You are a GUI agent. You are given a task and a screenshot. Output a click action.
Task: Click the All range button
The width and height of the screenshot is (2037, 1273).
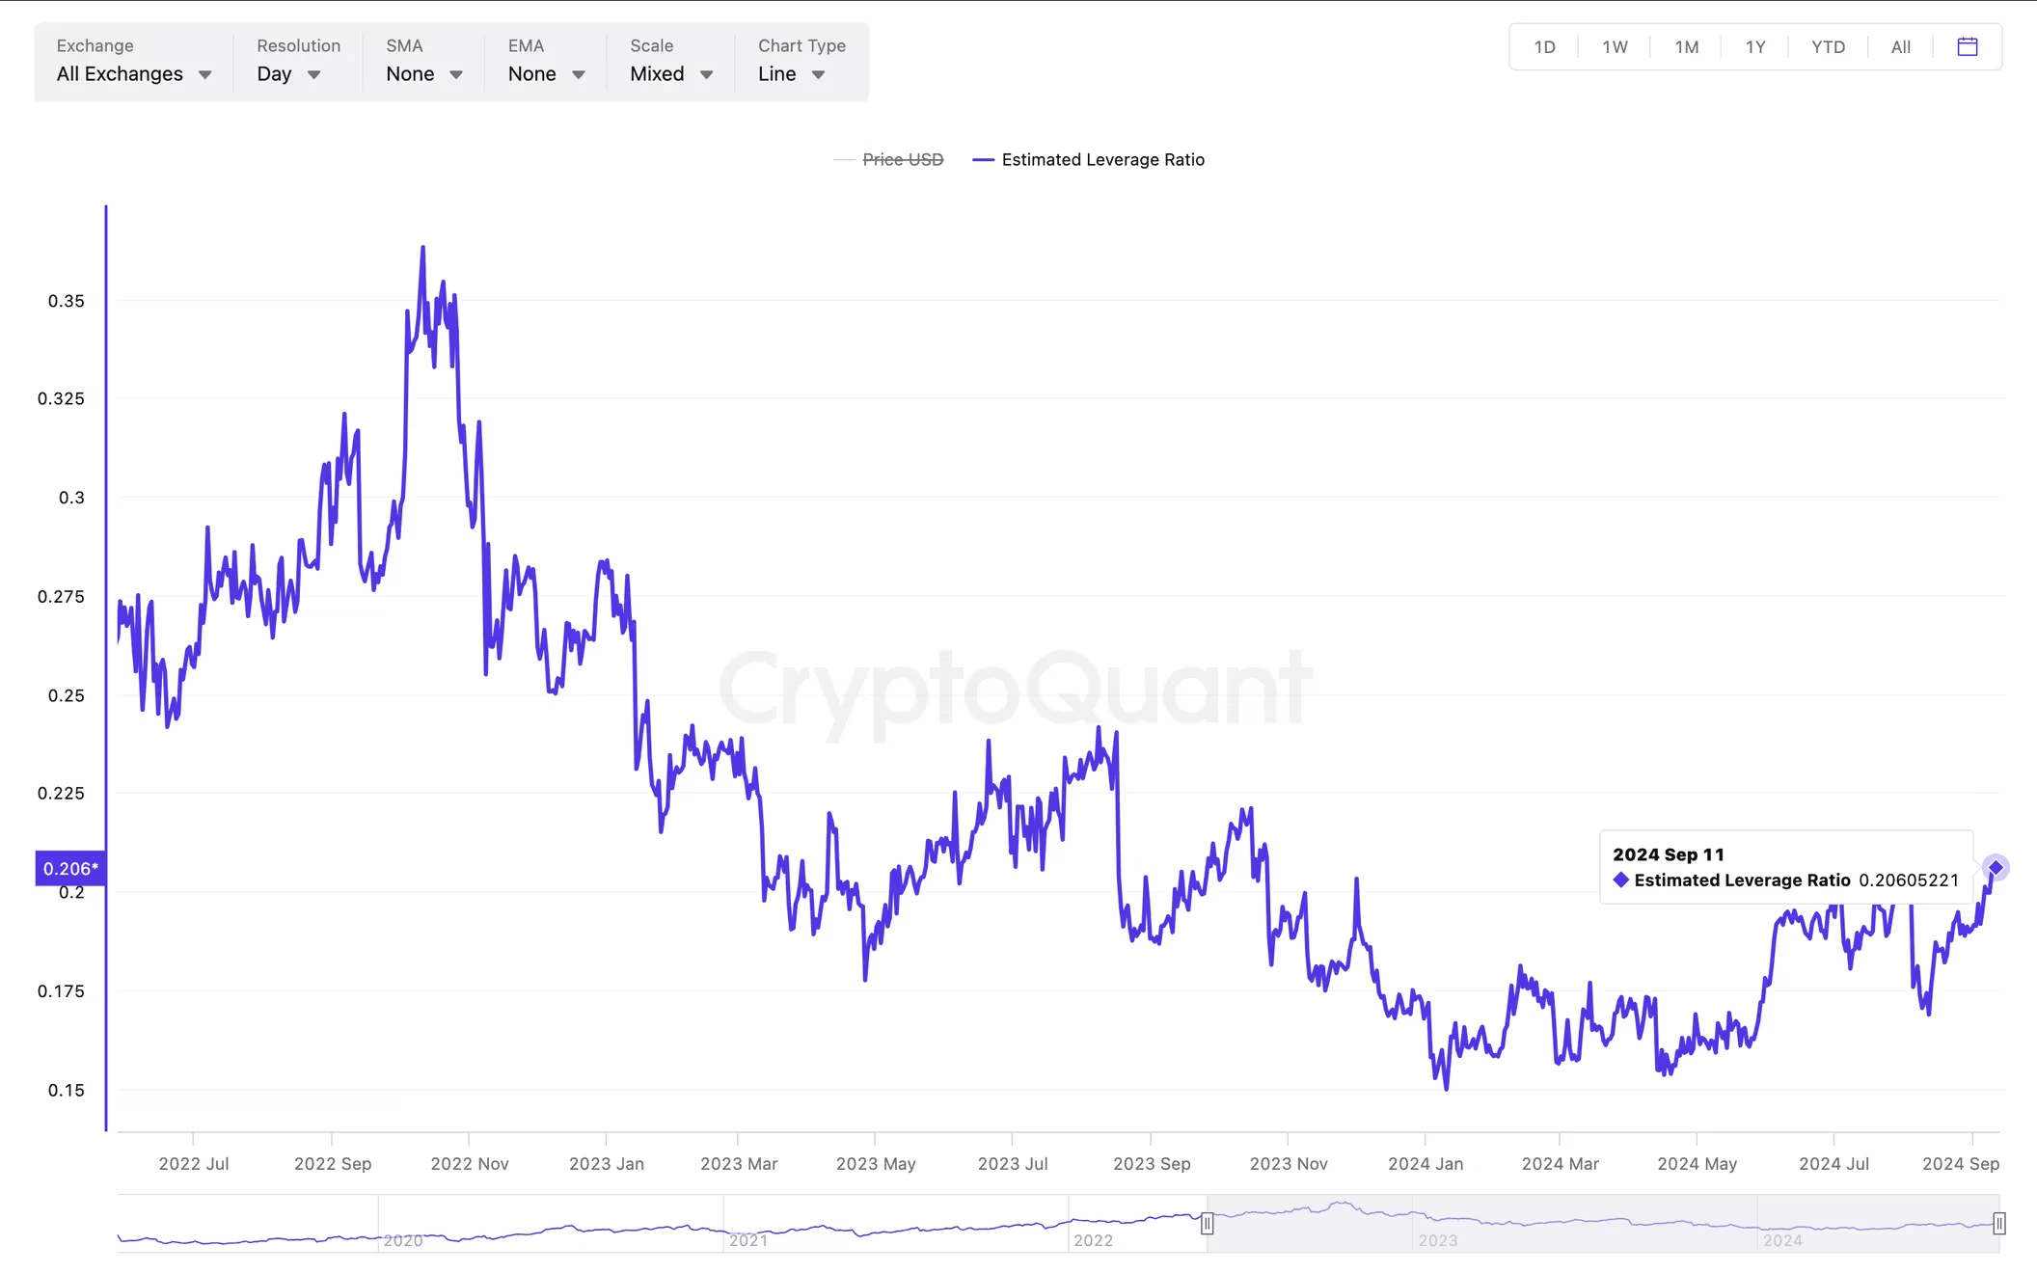[x=1900, y=47]
